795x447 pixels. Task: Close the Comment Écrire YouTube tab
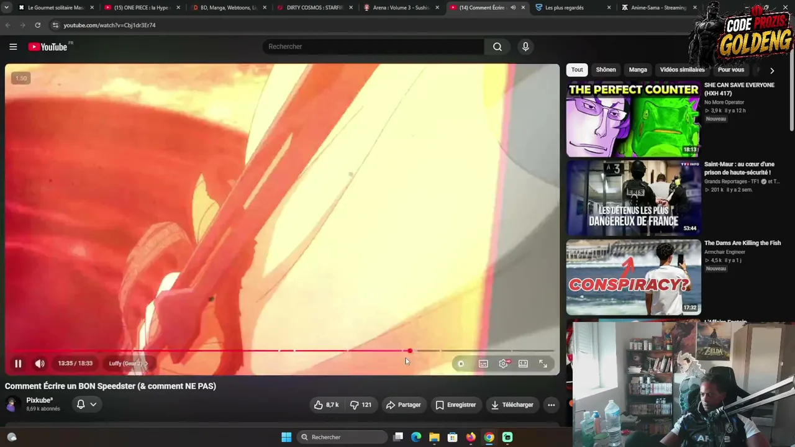523,7
